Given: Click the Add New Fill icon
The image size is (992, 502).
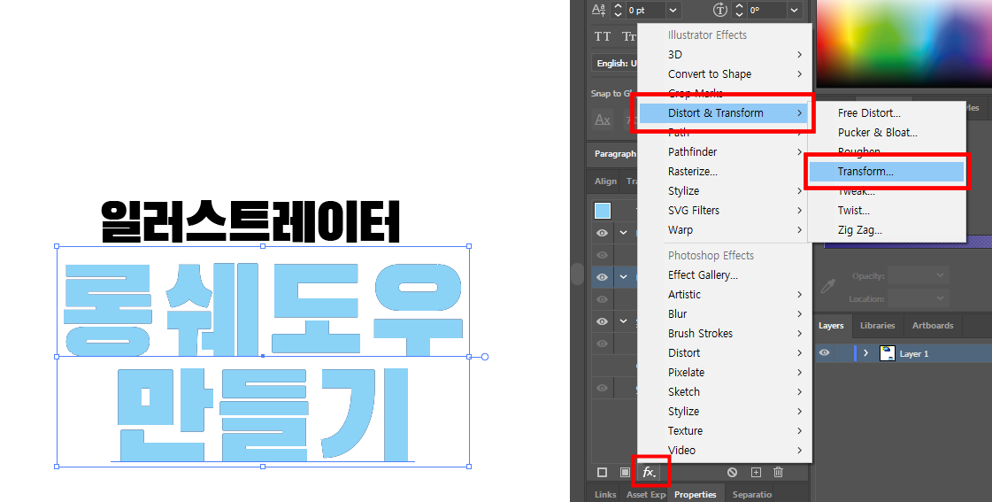Looking at the screenshot, I should [625, 472].
